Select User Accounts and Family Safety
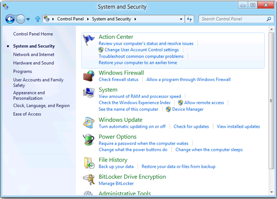The image size is (277, 199). point(38,82)
